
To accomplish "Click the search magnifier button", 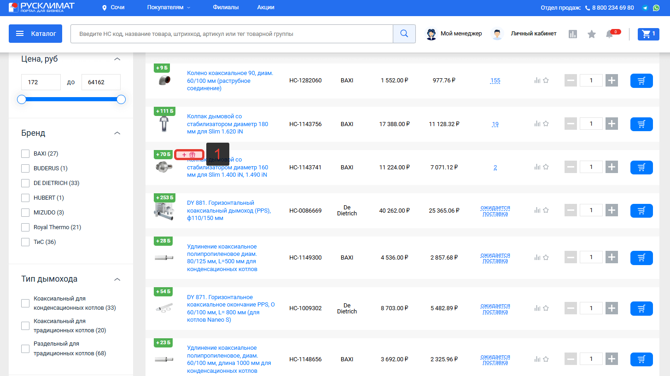I will [404, 34].
